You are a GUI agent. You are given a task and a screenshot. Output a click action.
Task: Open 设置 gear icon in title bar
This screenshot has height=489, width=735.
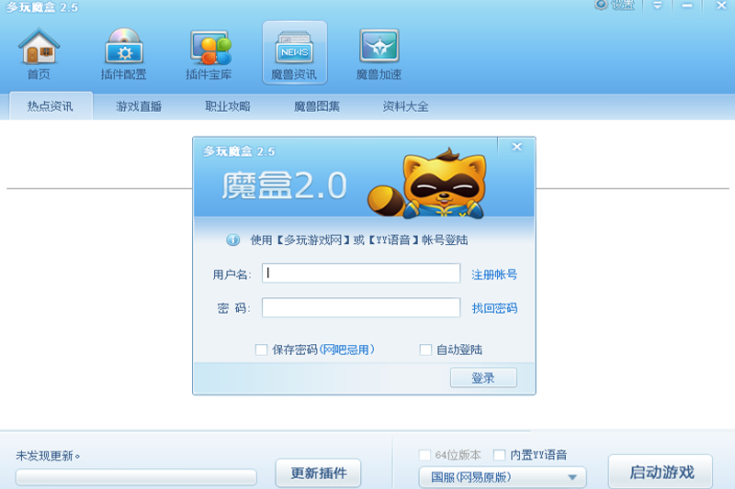pos(601,5)
